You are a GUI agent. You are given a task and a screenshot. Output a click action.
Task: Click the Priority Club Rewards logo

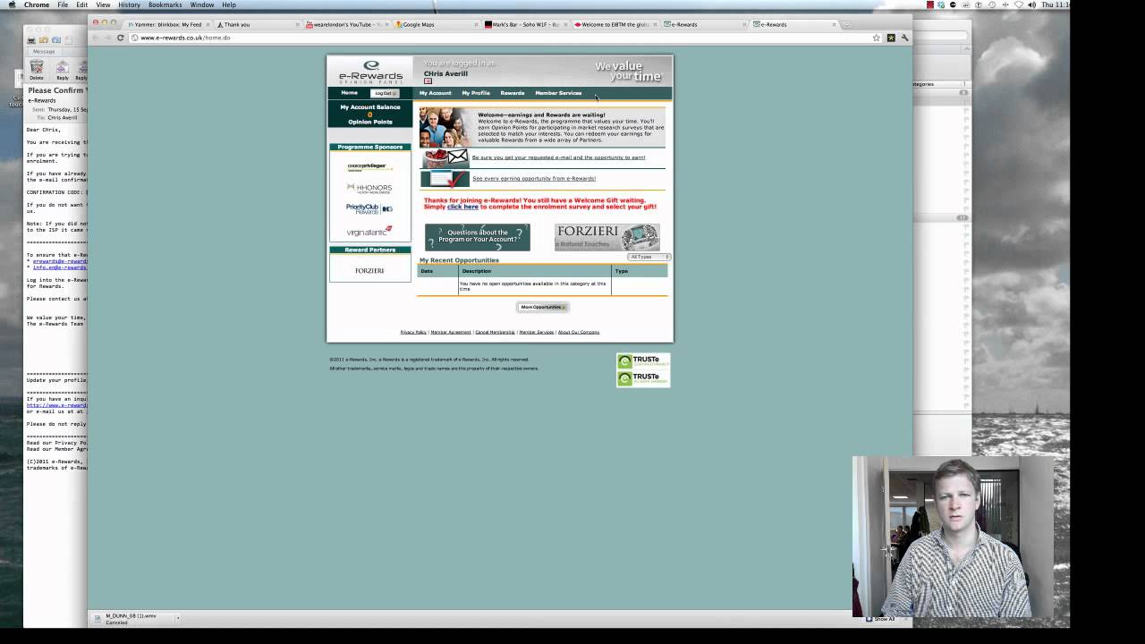click(369, 209)
